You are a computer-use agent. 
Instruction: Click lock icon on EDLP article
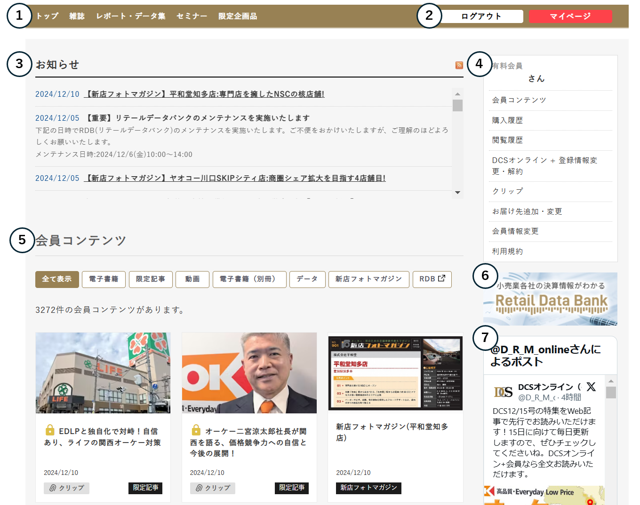click(x=50, y=430)
